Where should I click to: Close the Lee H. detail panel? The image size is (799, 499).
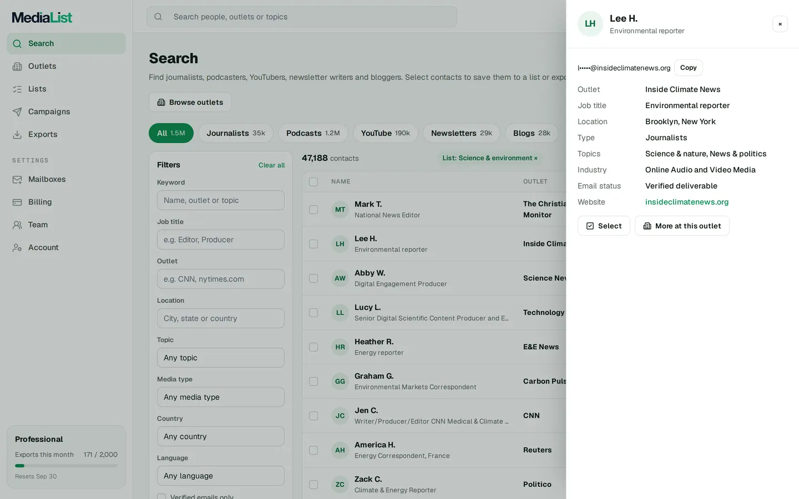(x=780, y=24)
